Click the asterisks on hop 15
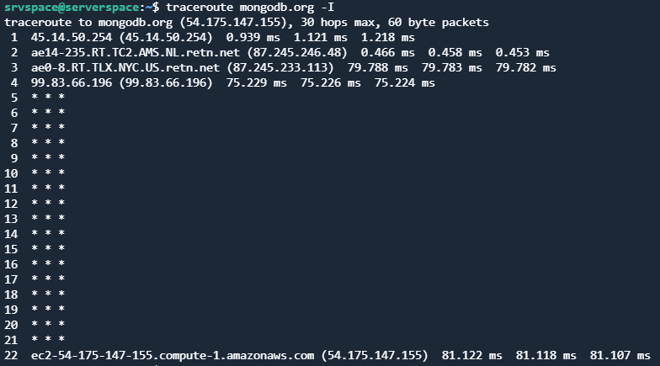Viewport: 660px width, 366px height. tap(48, 249)
